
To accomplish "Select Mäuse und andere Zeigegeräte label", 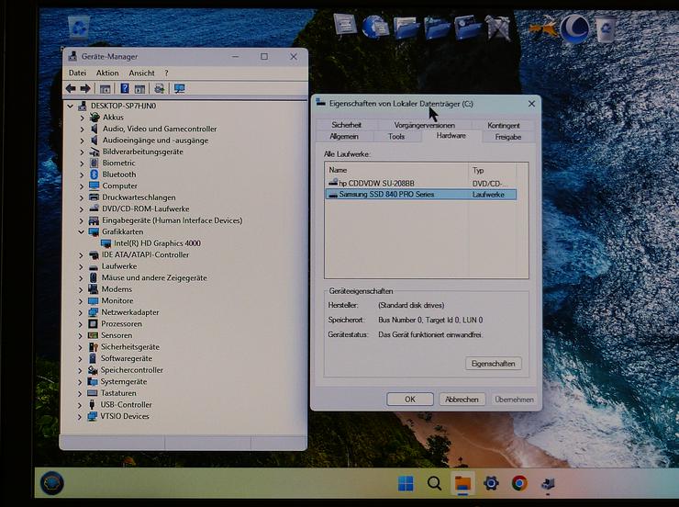I will click(154, 277).
